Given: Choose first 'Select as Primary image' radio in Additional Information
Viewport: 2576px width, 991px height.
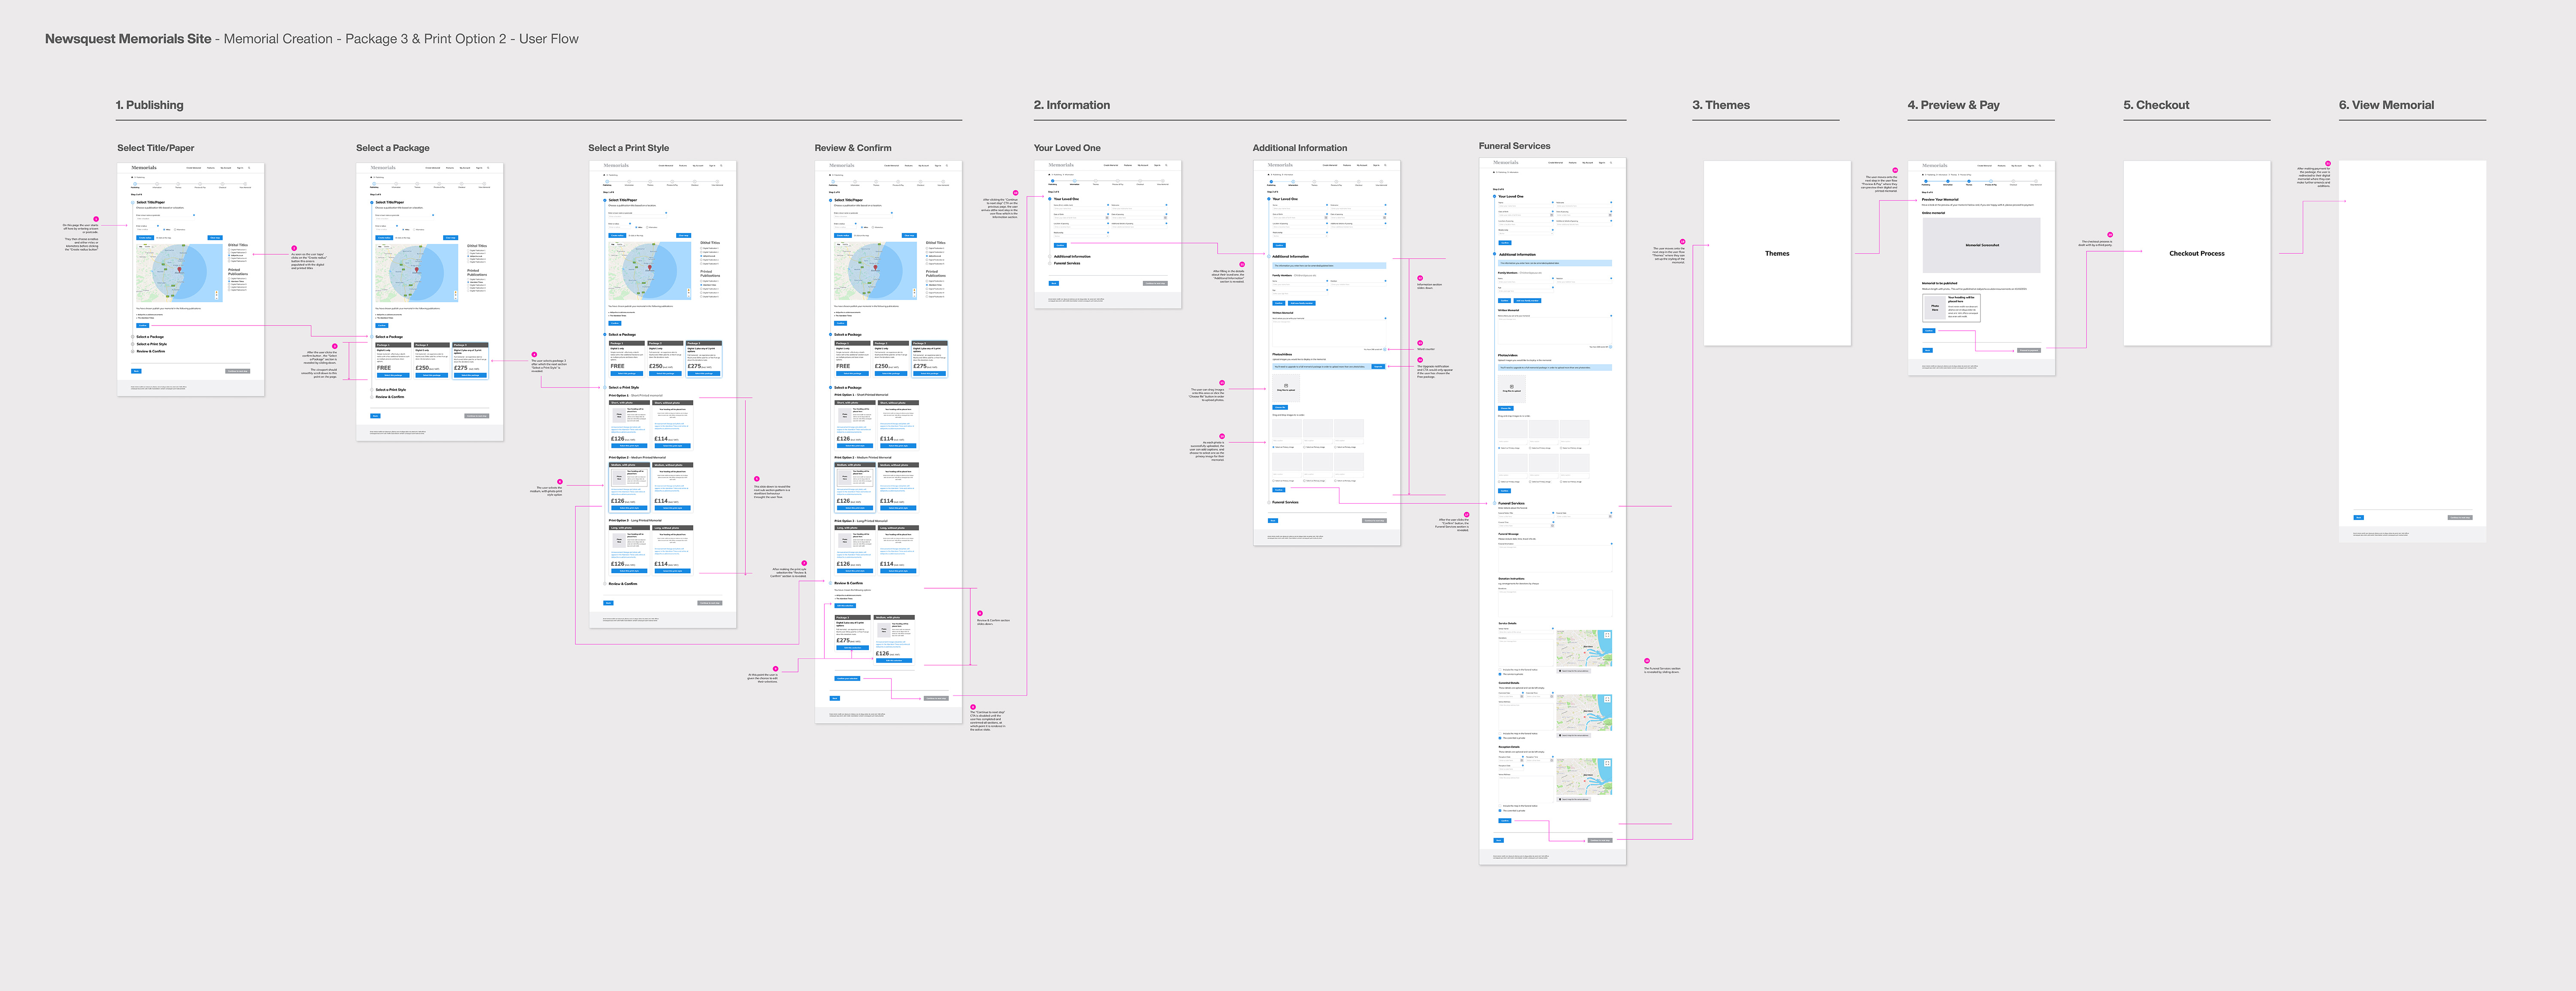Looking at the screenshot, I should point(1273,447).
